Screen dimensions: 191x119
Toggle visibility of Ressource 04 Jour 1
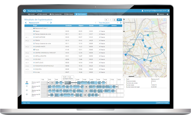tap(27, 90)
